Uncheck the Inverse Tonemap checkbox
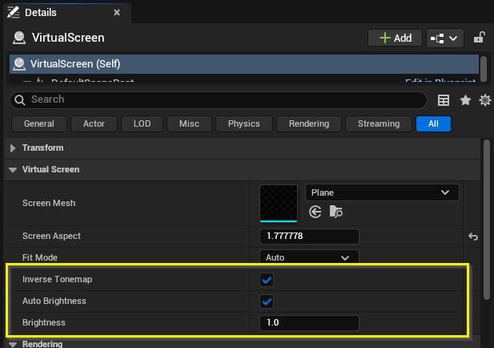The height and width of the screenshot is (348, 494). (x=267, y=280)
